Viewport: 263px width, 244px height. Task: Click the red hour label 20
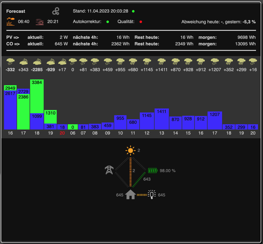coord(62,133)
